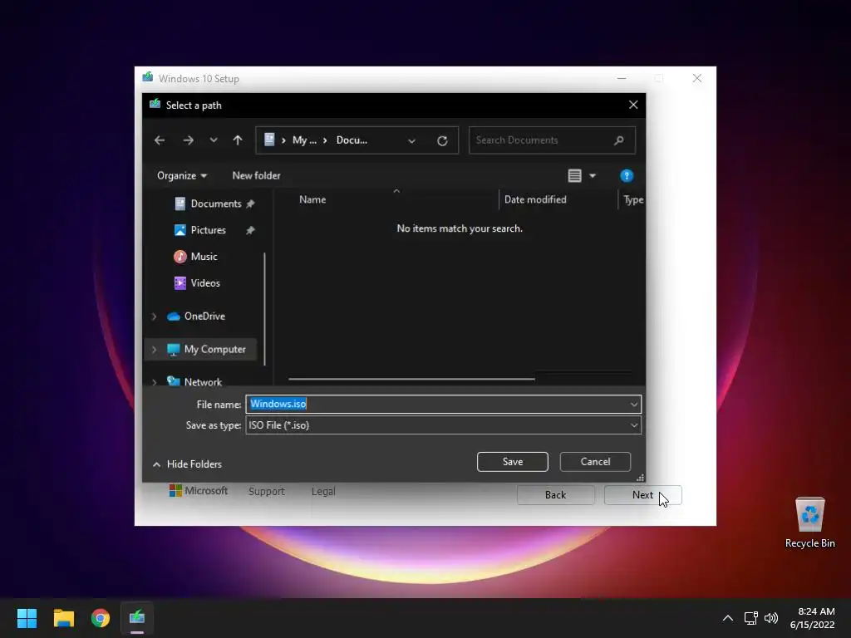The image size is (851, 638).
Task: Go forward using the right arrow in dialog
Action: (189, 140)
